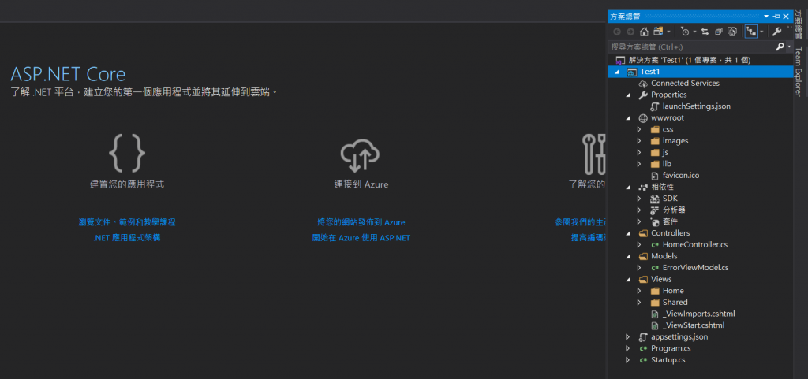Viewport: 808px width, 379px height.
Task: Open _ViewImports.cshtml file
Action: coord(698,314)
